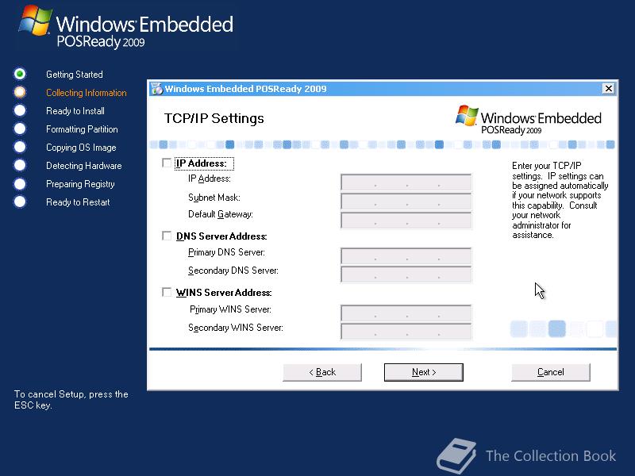Screen dimensions: 635x476
Task: Click the 'Getting Started' step text
Action: click(75, 75)
